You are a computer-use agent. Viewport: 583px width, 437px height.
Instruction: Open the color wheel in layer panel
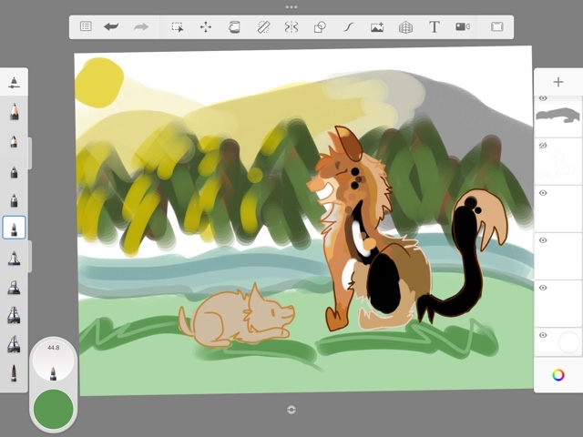[557, 374]
